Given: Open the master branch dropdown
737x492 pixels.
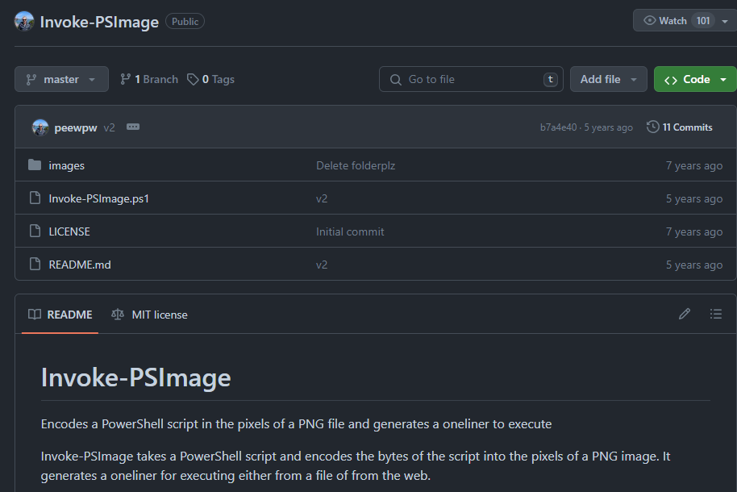Looking at the screenshot, I should 61,79.
